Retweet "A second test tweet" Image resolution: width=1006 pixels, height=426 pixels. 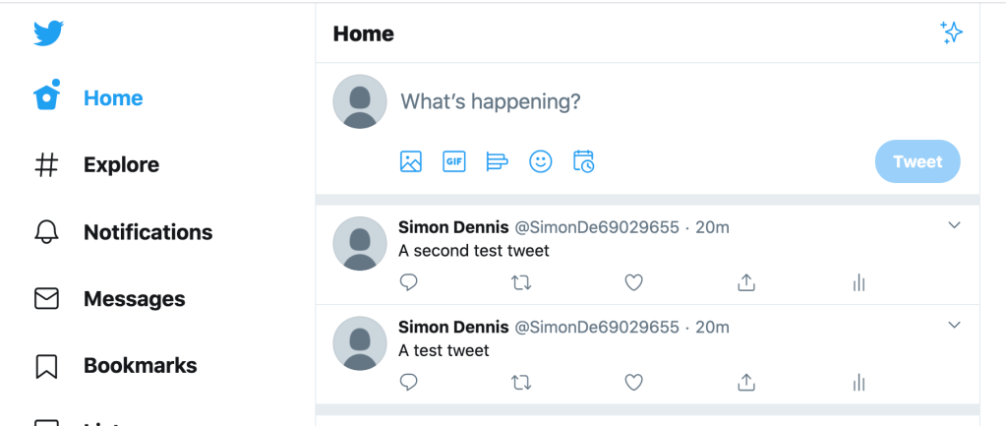coord(521,282)
